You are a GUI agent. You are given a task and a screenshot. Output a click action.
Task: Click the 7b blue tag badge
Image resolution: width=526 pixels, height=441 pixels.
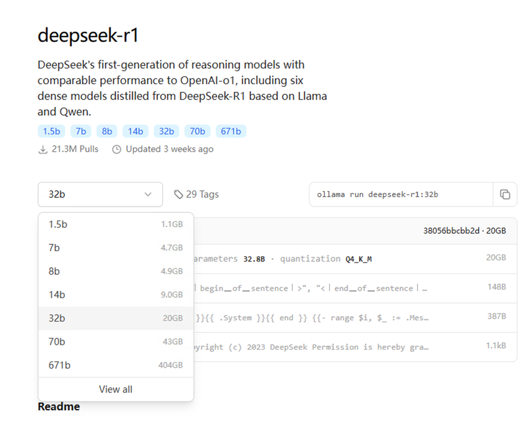click(81, 131)
